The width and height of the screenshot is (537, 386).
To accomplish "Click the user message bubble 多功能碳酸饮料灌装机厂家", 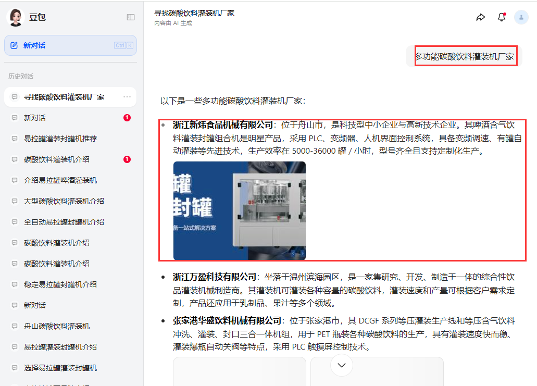I will click(464, 56).
